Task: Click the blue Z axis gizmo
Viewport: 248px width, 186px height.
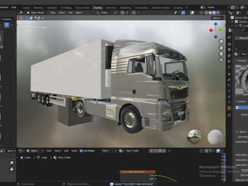Action: click(215, 24)
